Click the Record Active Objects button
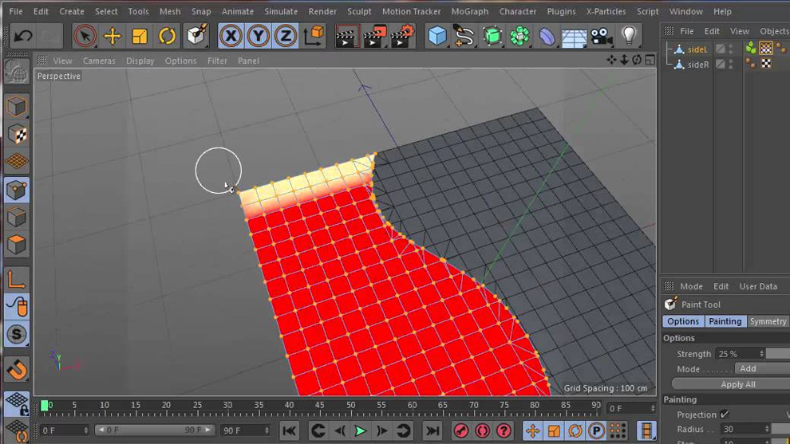Image resolution: width=790 pixels, height=444 pixels. pyautogui.click(x=461, y=431)
